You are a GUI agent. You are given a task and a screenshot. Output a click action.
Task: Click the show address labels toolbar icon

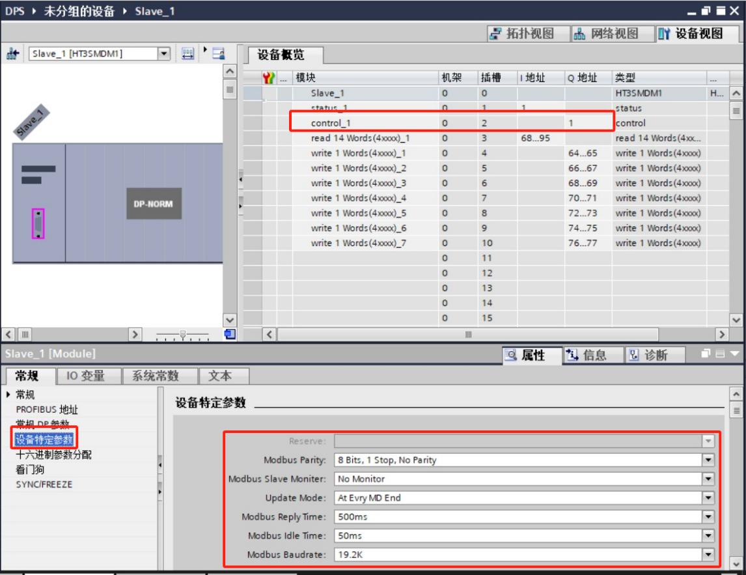coord(188,54)
